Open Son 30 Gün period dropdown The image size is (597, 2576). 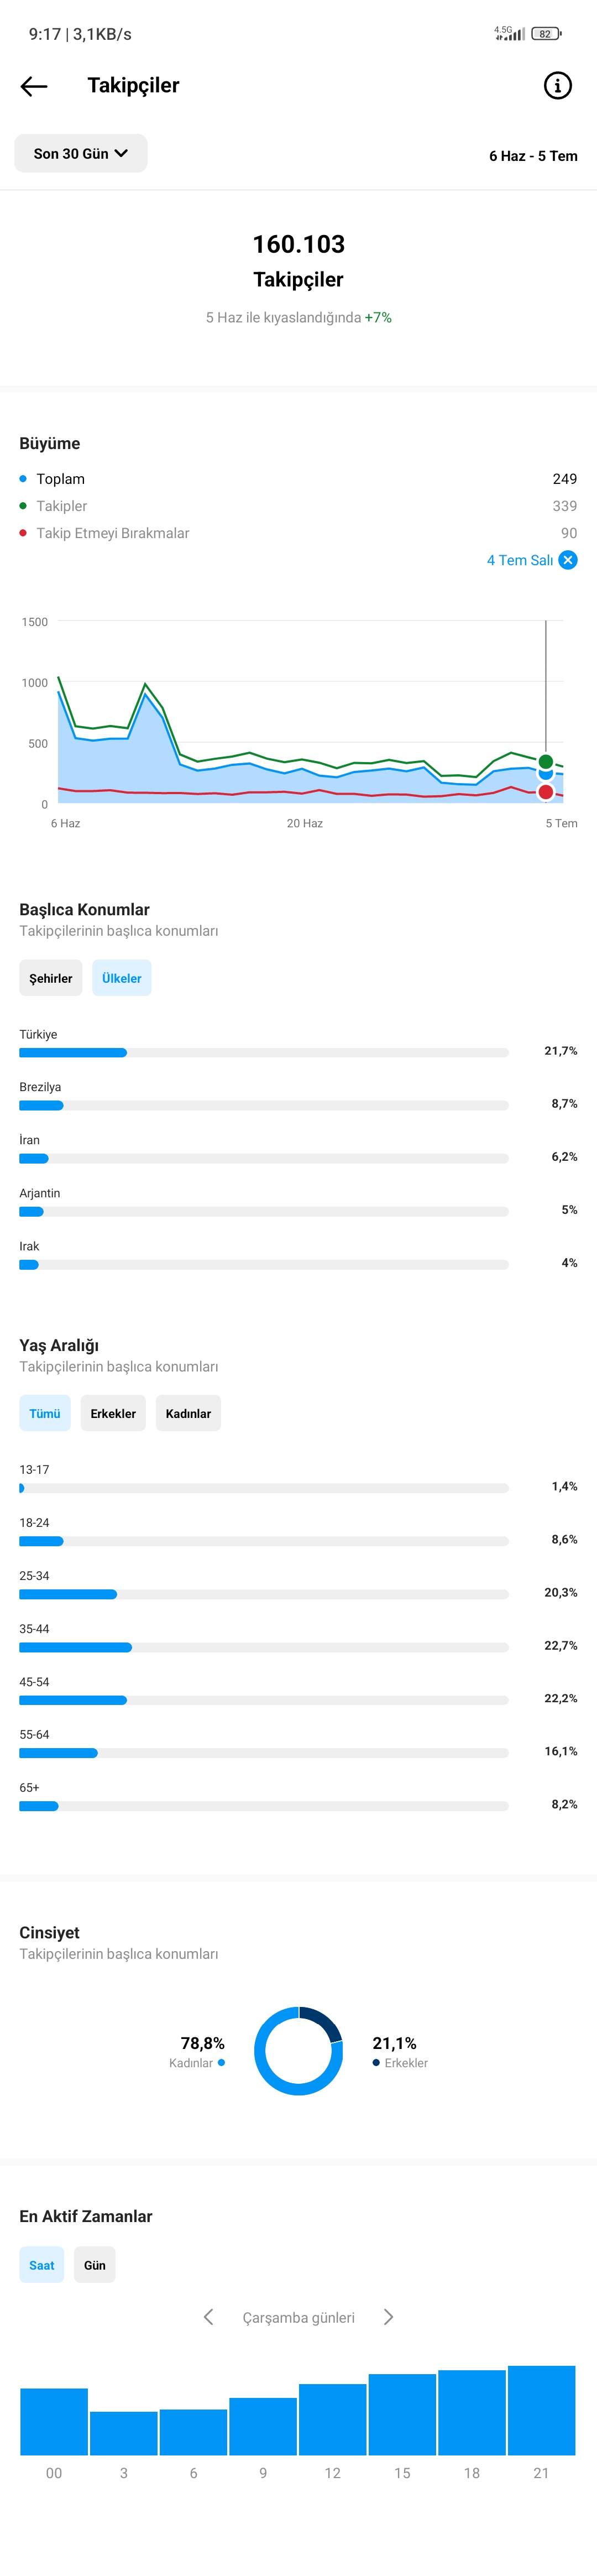81,153
